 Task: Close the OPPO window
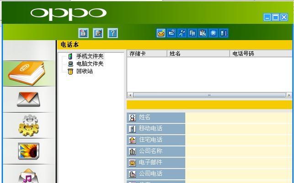284,17
